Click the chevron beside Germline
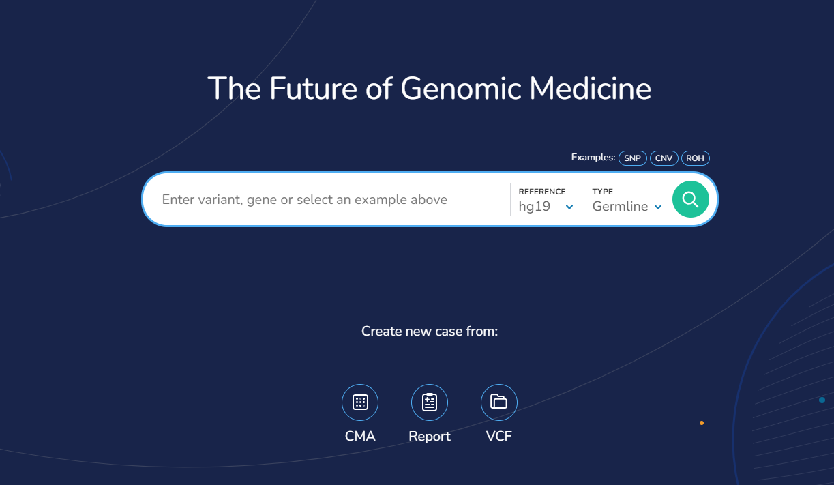834x485 pixels. [x=658, y=207]
